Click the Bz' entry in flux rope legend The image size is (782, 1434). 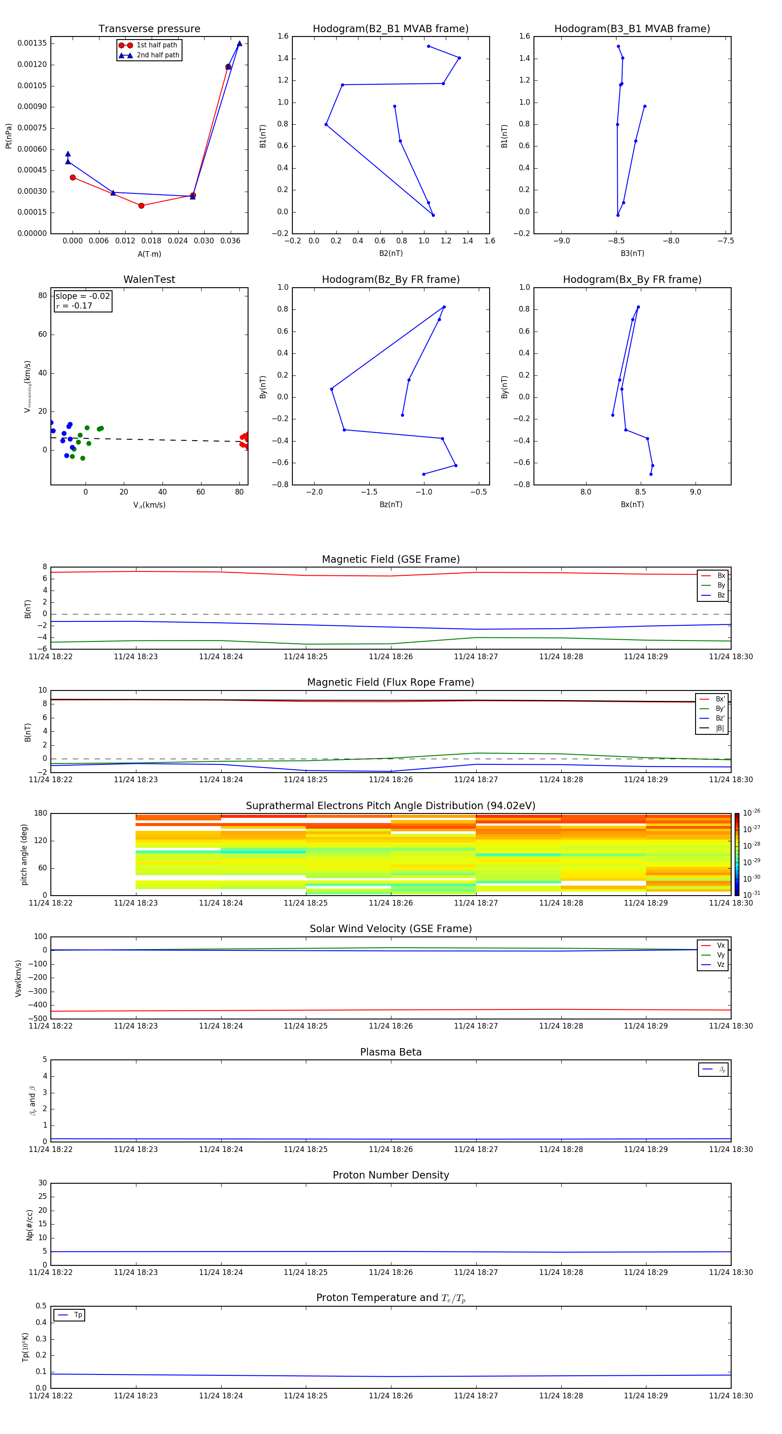coord(712,718)
